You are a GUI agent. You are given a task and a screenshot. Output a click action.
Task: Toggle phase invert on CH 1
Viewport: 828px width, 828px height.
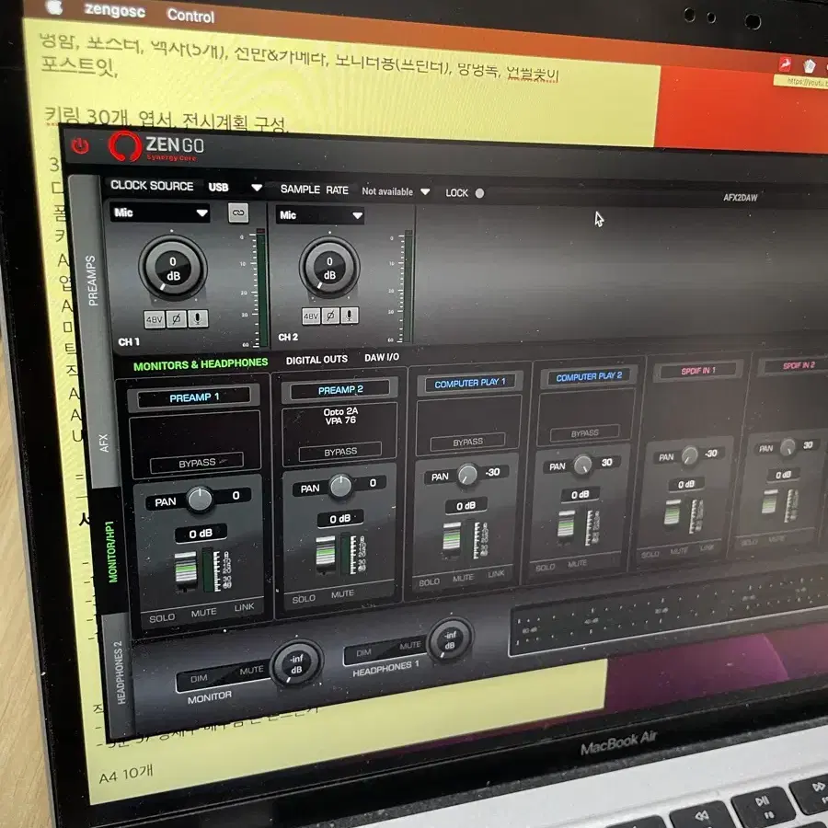[x=177, y=318]
